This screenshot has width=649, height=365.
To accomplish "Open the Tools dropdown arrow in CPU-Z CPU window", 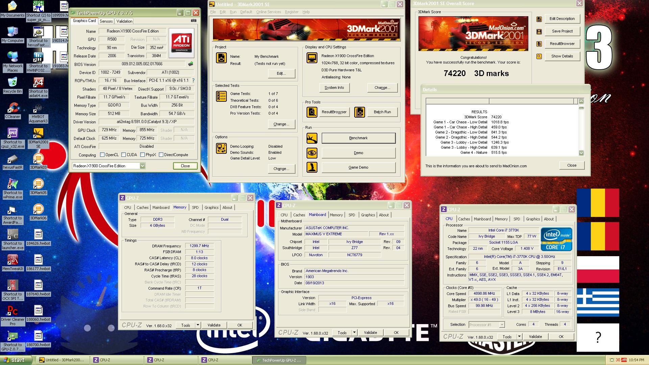I will point(519,337).
